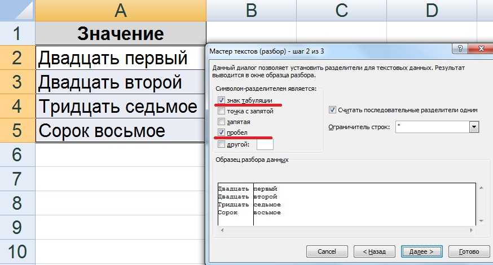This screenshot has width=493, height=265.
Task: Select column A header
Action: (x=121, y=10)
